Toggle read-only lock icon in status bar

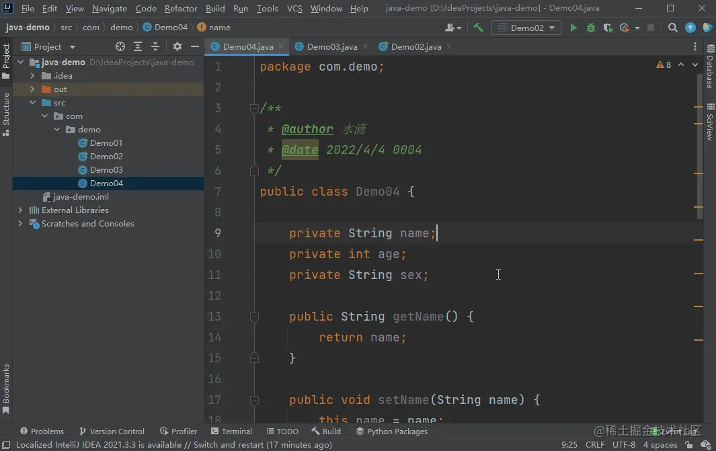point(688,444)
